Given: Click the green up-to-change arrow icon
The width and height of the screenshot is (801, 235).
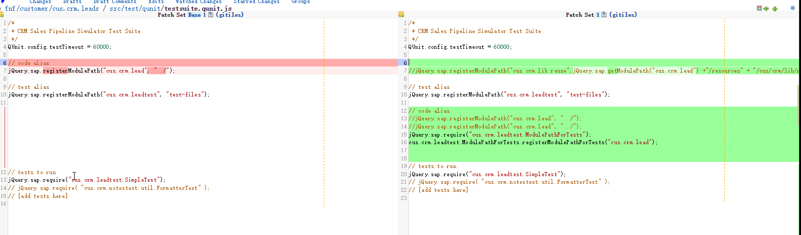Looking at the screenshot, I should point(775,9).
